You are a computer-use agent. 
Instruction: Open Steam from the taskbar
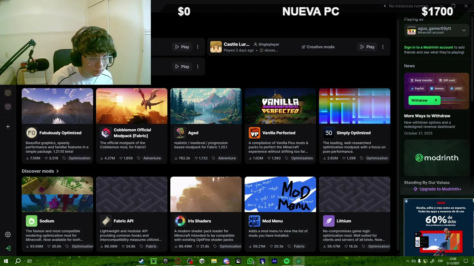141,261
